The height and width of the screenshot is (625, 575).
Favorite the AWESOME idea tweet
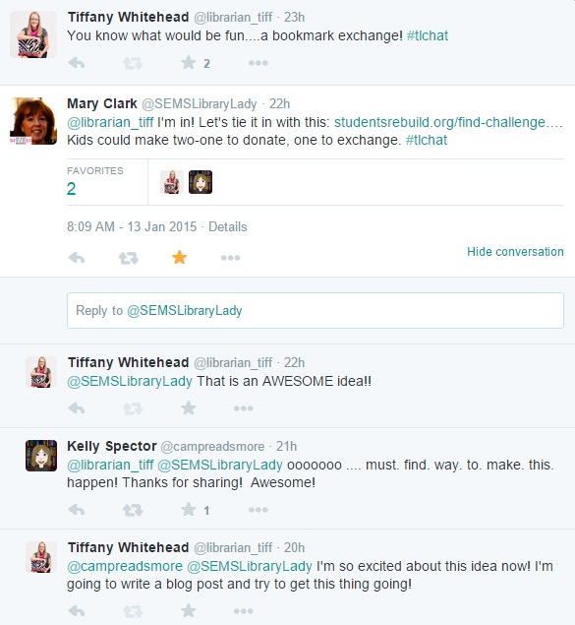pyautogui.click(x=188, y=407)
